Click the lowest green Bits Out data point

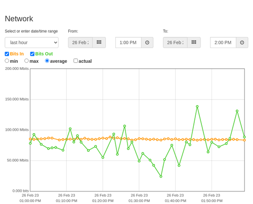pyautogui.click(x=161, y=177)
